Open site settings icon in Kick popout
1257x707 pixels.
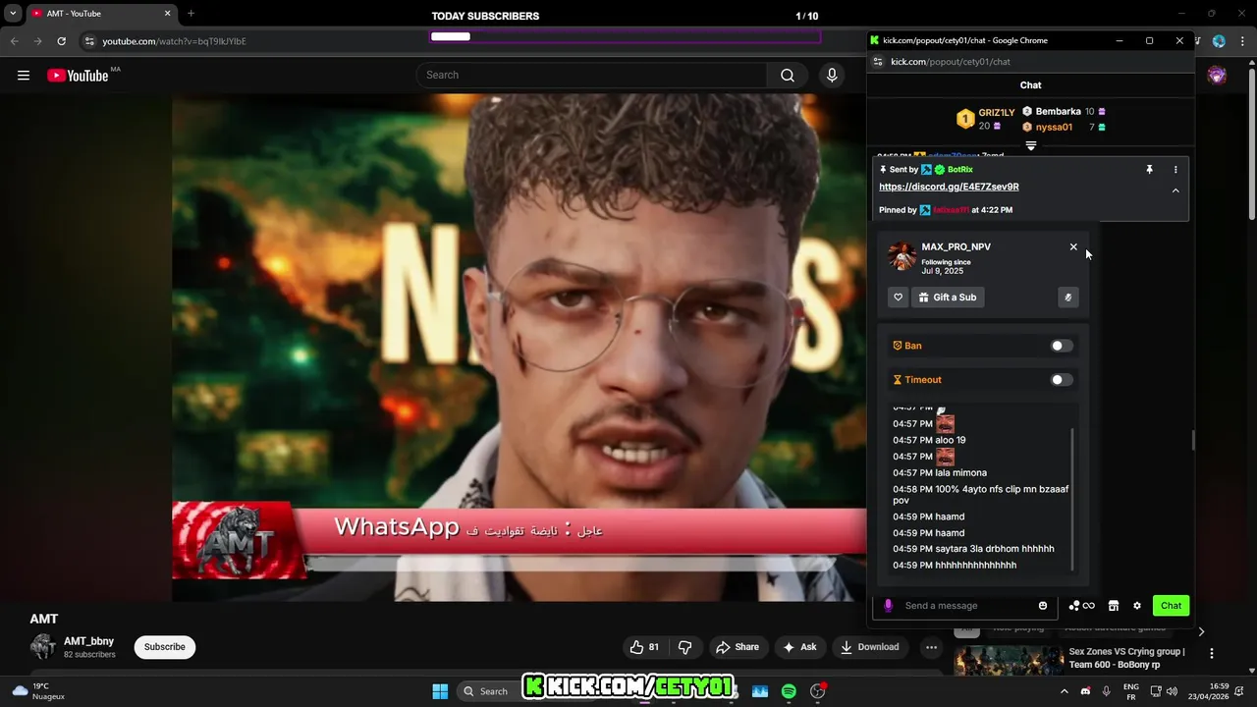878,62
